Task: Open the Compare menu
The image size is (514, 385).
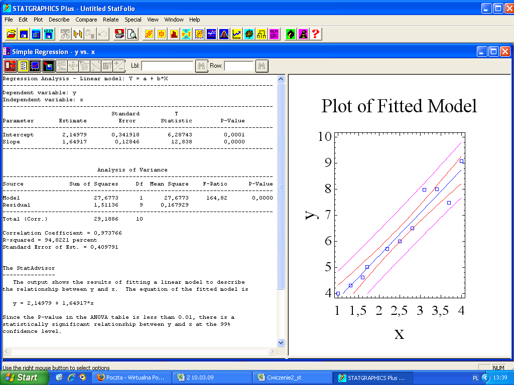Action: tap(86, 20)
